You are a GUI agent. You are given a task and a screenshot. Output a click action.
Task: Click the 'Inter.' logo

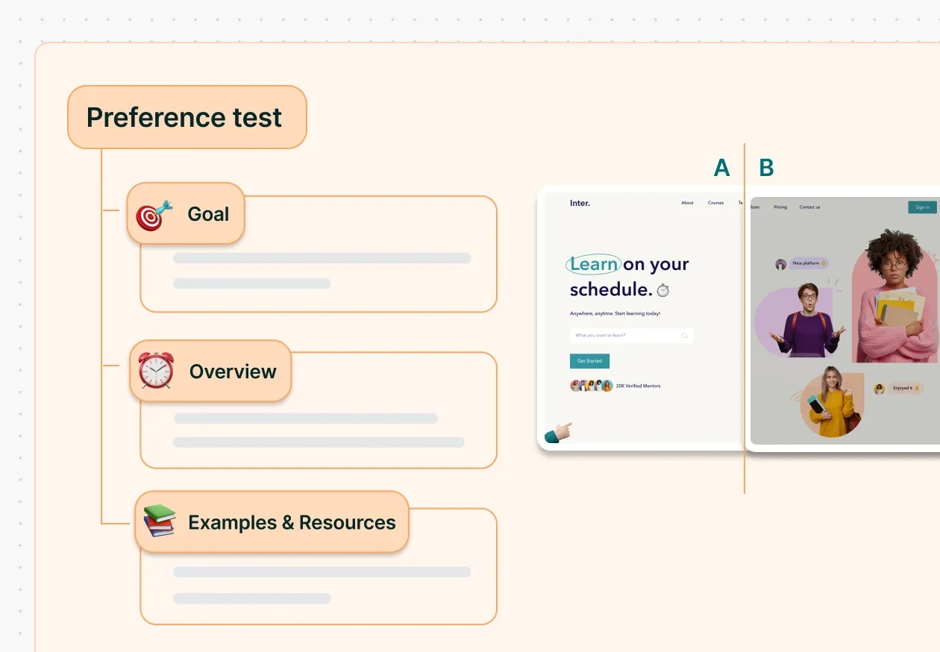click(x=580, y=203)
